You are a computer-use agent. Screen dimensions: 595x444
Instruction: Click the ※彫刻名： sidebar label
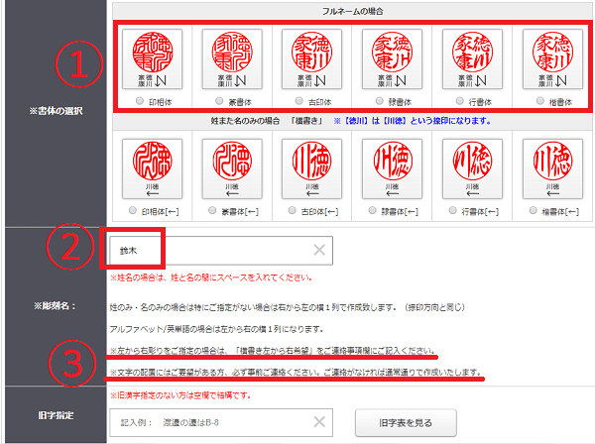[x=56, y=306]
